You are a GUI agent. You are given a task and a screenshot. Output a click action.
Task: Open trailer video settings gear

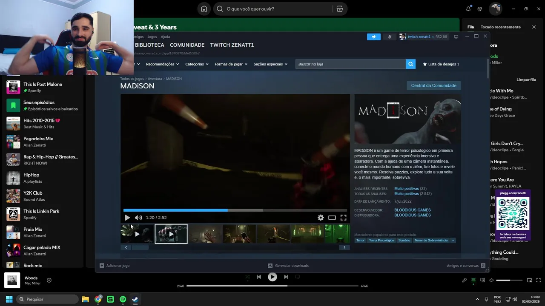321,218
